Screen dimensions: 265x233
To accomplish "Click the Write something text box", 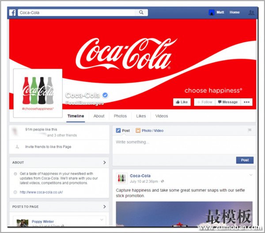I will 184,144.
